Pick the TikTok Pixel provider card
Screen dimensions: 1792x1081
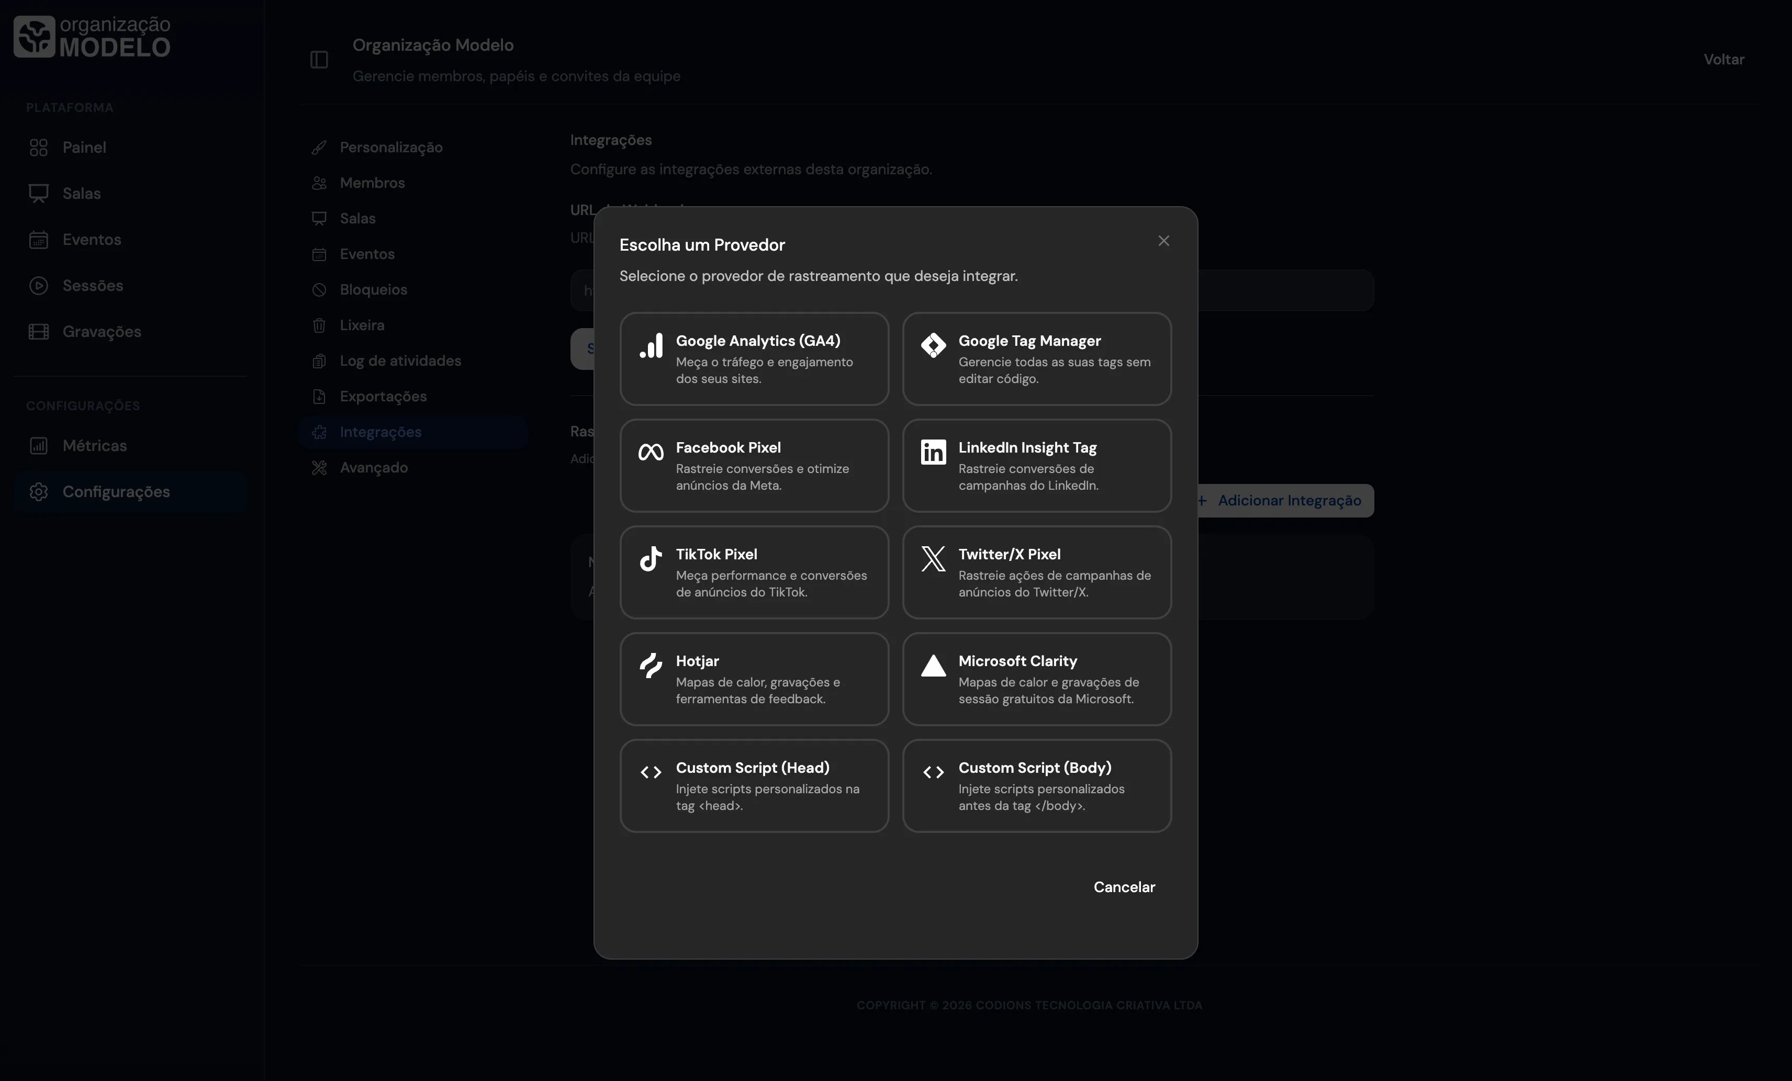[x=754, y=573]
